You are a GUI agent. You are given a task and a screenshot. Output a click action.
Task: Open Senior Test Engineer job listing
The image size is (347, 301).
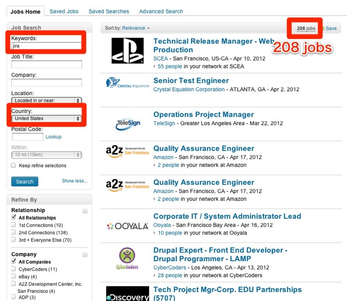pos(191,81)
